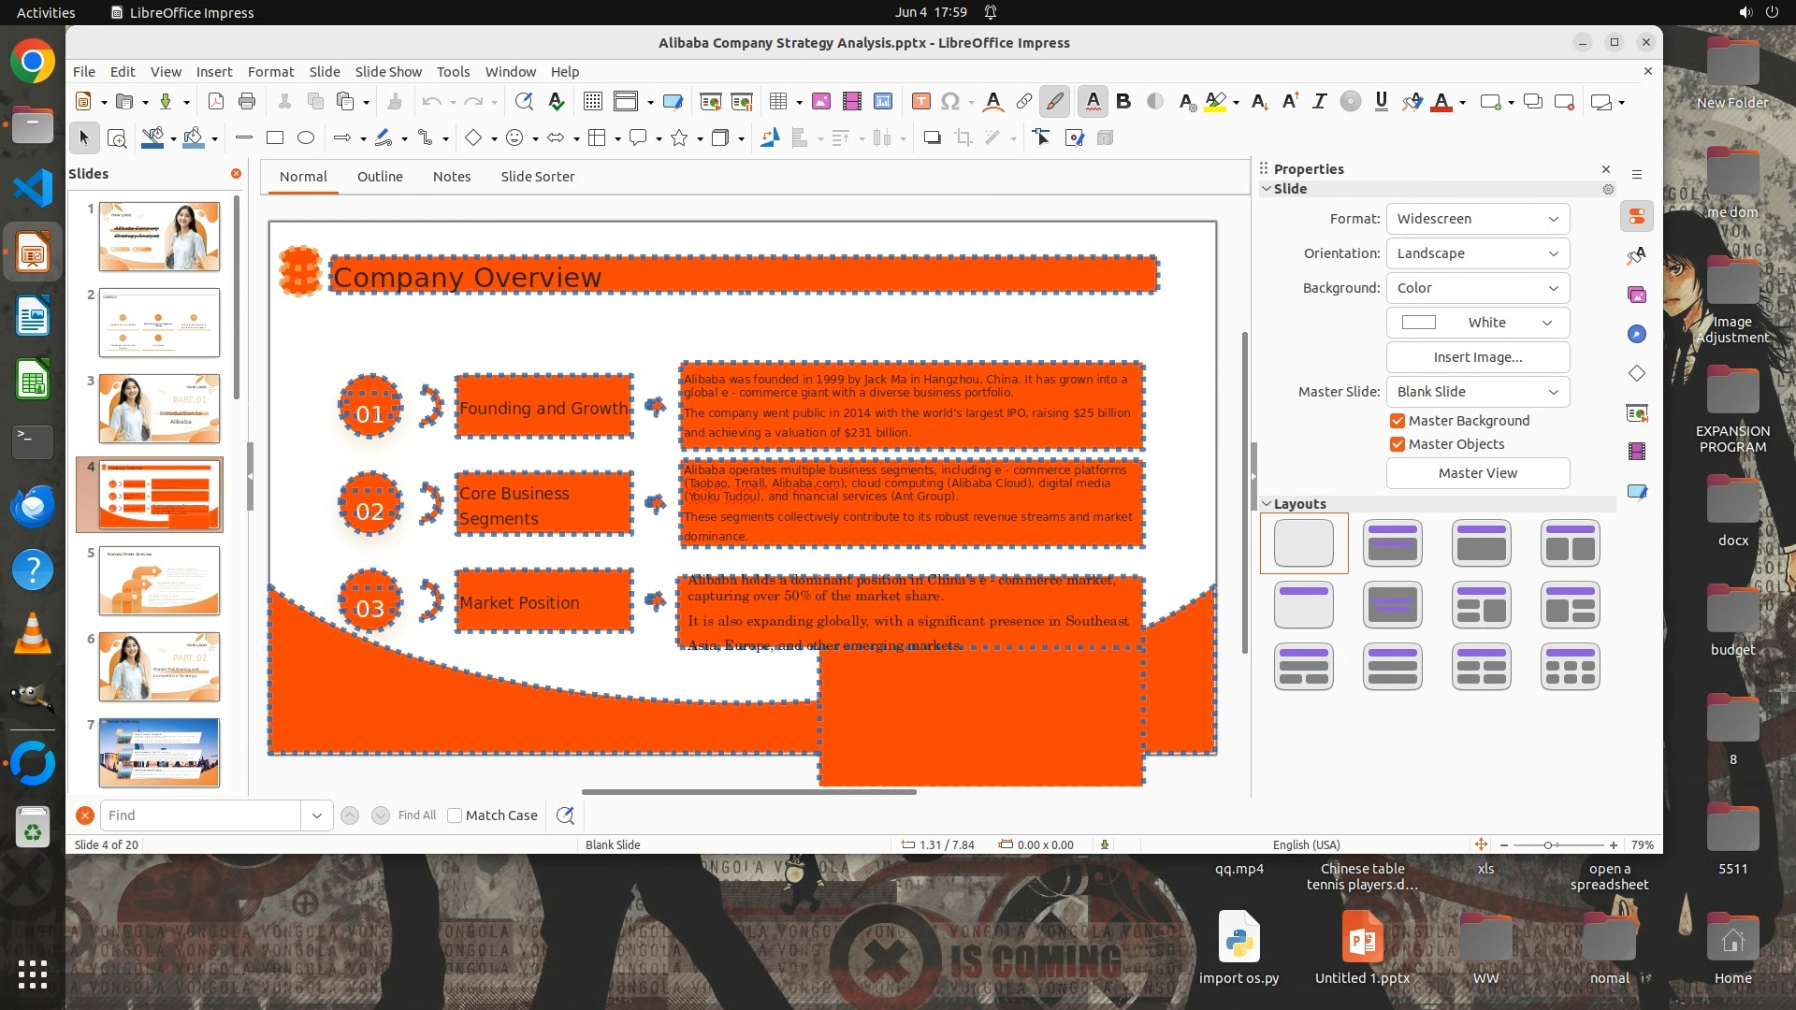Click the Display Grid icon
The width and height of the screenshot is (1796, 1010).
pos(592,102)
